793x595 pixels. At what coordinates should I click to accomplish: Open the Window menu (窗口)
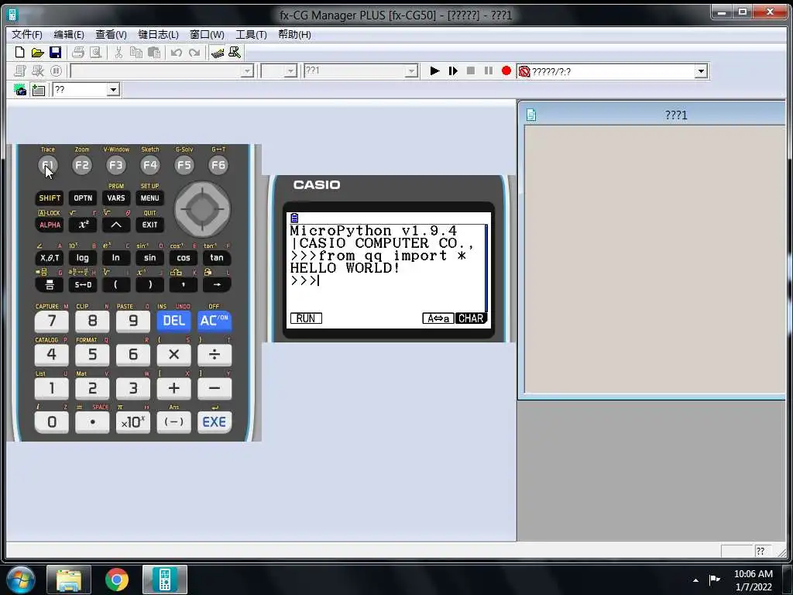[x=207, y=34]
